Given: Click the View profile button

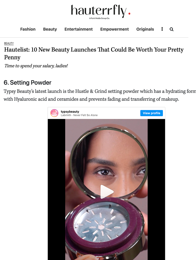Looking at the screenshot, I should [151, 113].
